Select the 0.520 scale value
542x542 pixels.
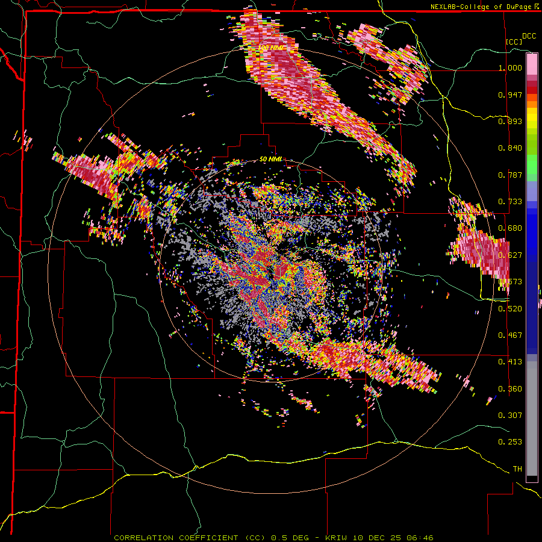coord(510,308)
